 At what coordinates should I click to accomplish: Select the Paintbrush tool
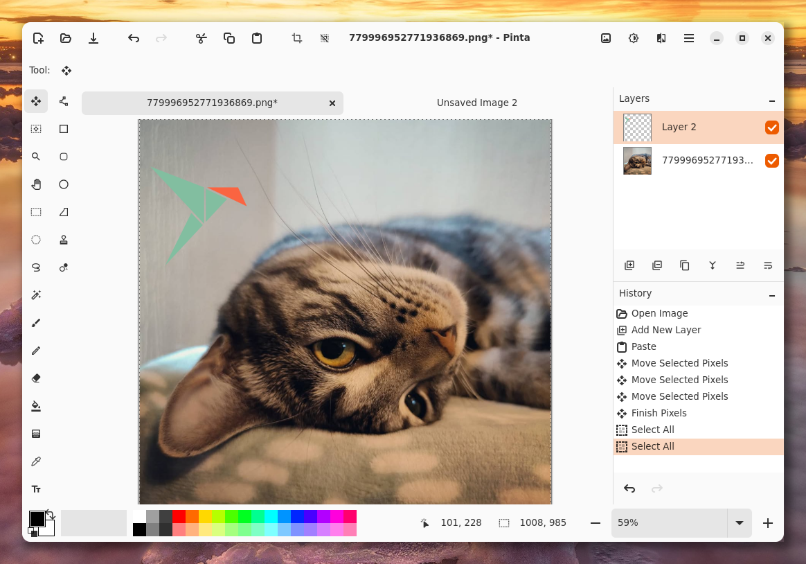pyautogui.click(x=36, y=323)
